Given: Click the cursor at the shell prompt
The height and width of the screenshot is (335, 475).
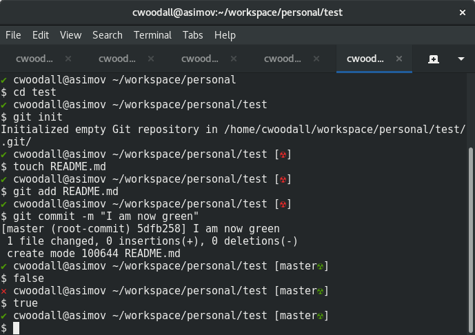Looking at the screenshot, I should click(16, 328).
